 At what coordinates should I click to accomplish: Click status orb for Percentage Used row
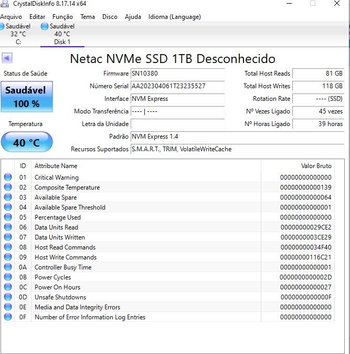8,217
